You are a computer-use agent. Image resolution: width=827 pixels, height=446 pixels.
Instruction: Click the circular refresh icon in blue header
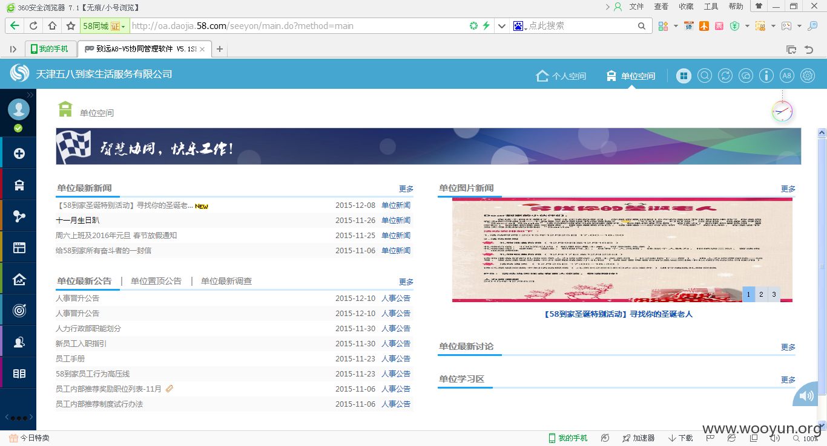(725, 76)
